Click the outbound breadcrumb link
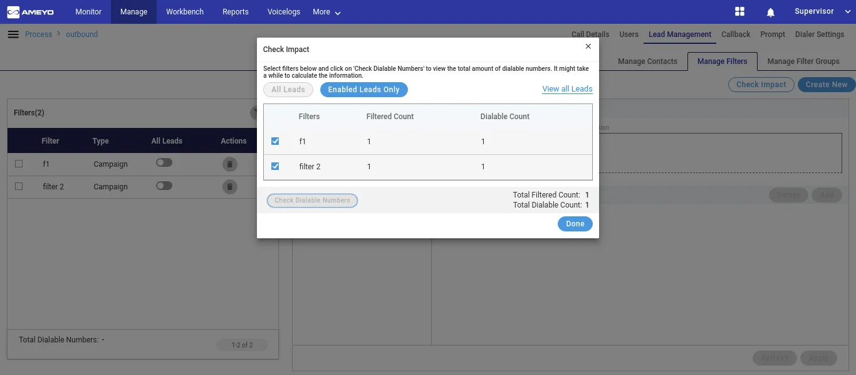Viewport: 856px width, 375px height. (82, 34)
